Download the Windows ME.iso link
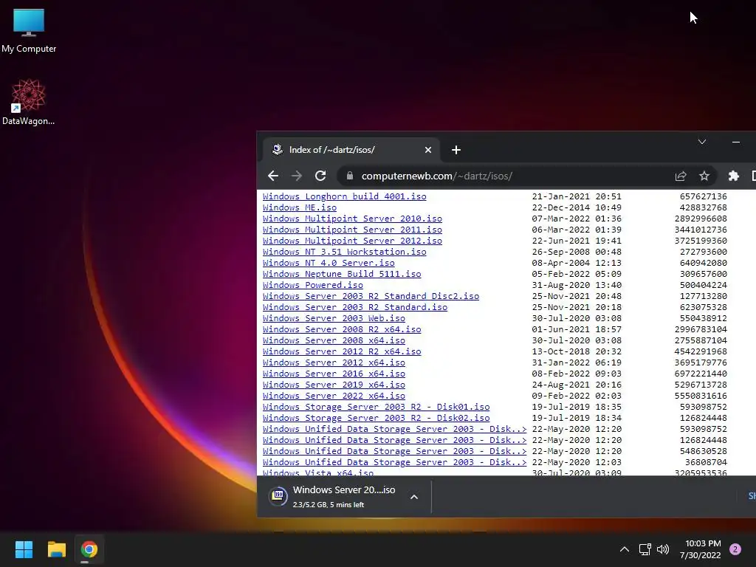Viewport: 756px width, 567px height. pos(300,207)
